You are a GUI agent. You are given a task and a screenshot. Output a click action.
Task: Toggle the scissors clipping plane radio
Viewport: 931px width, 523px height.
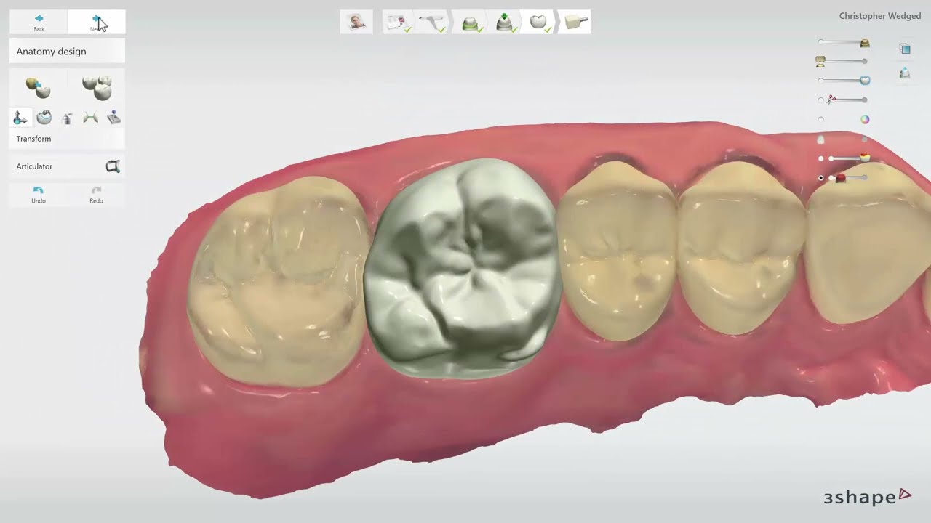[x=821, y=100]
